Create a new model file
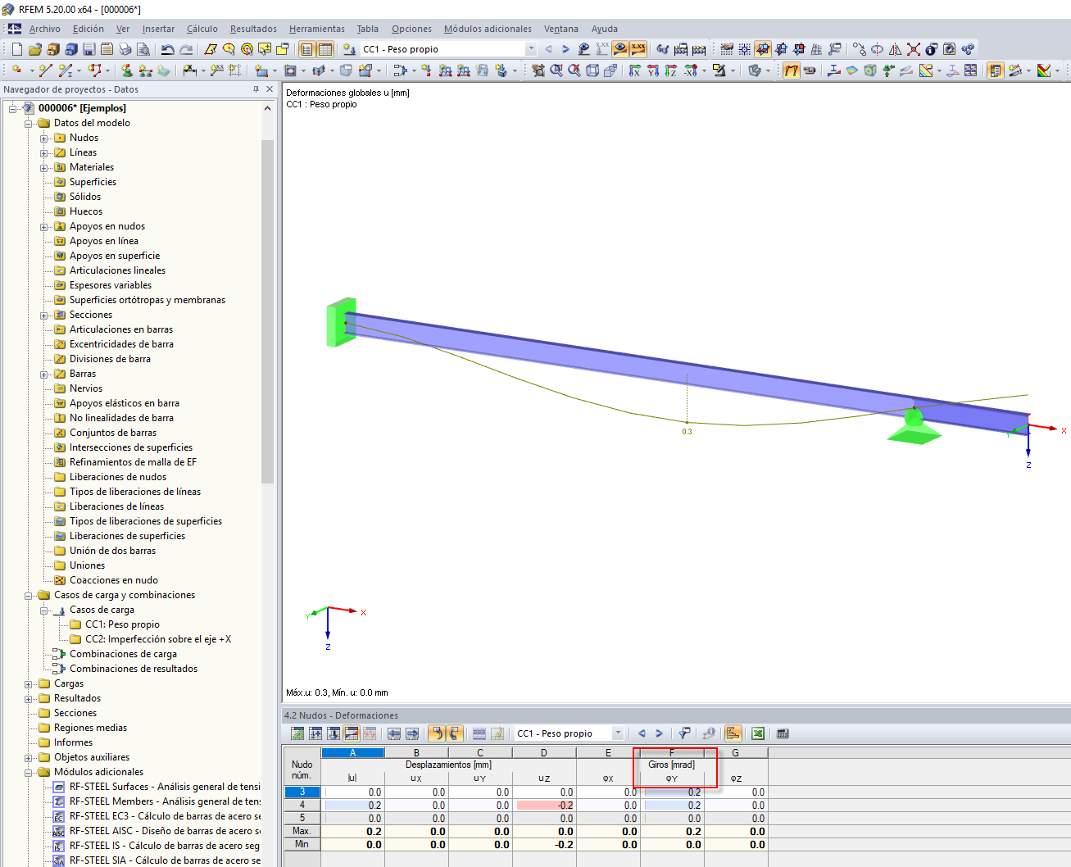The image size is (1071, 867). point(16,49)
